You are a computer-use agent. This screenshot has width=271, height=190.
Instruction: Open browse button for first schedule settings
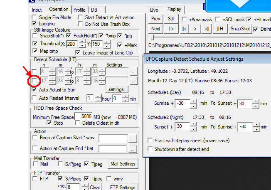click(x=133, y=72)
